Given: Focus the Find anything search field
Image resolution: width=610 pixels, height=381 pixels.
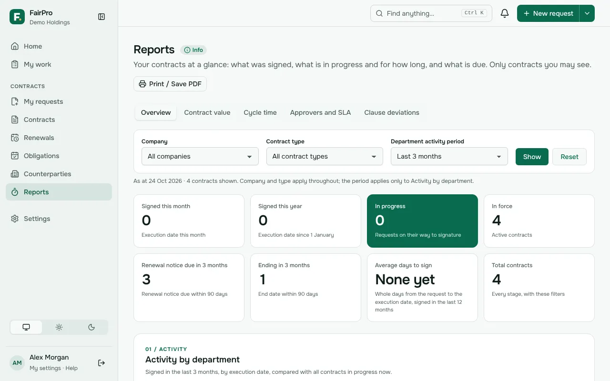Looking at the screenshot, I should 431,13.
